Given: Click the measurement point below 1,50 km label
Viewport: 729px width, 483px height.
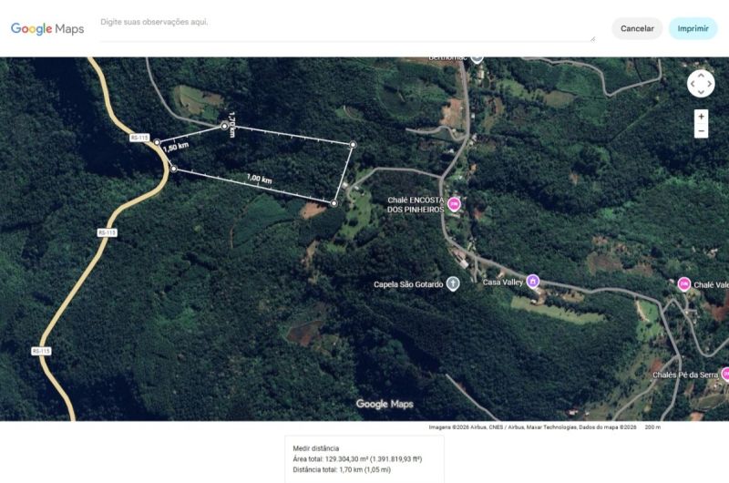Looking at the screenshot, I should [173, 169].
